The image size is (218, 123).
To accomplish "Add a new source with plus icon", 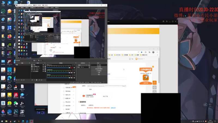I will [x=32, y=80].
